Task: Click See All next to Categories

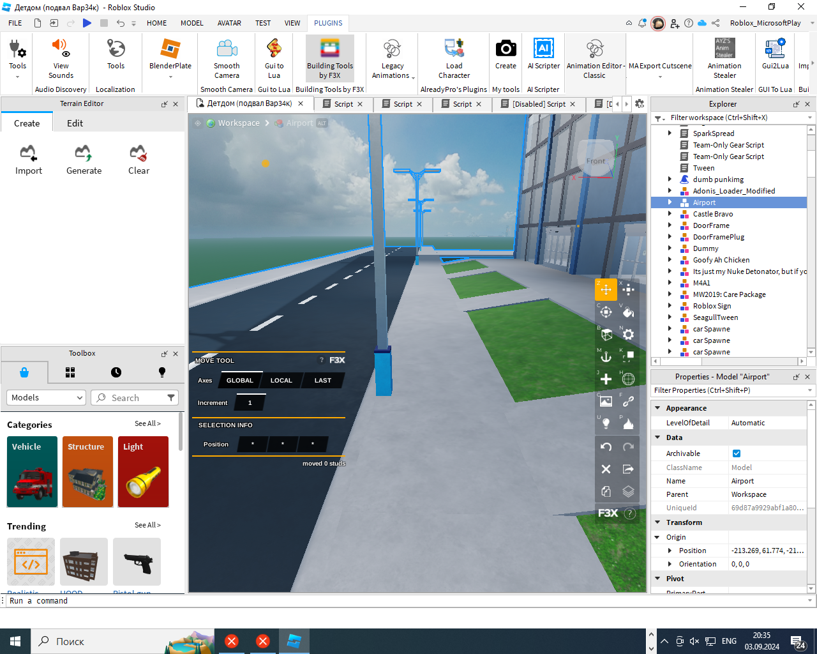Action: click(x=147, y=423)
